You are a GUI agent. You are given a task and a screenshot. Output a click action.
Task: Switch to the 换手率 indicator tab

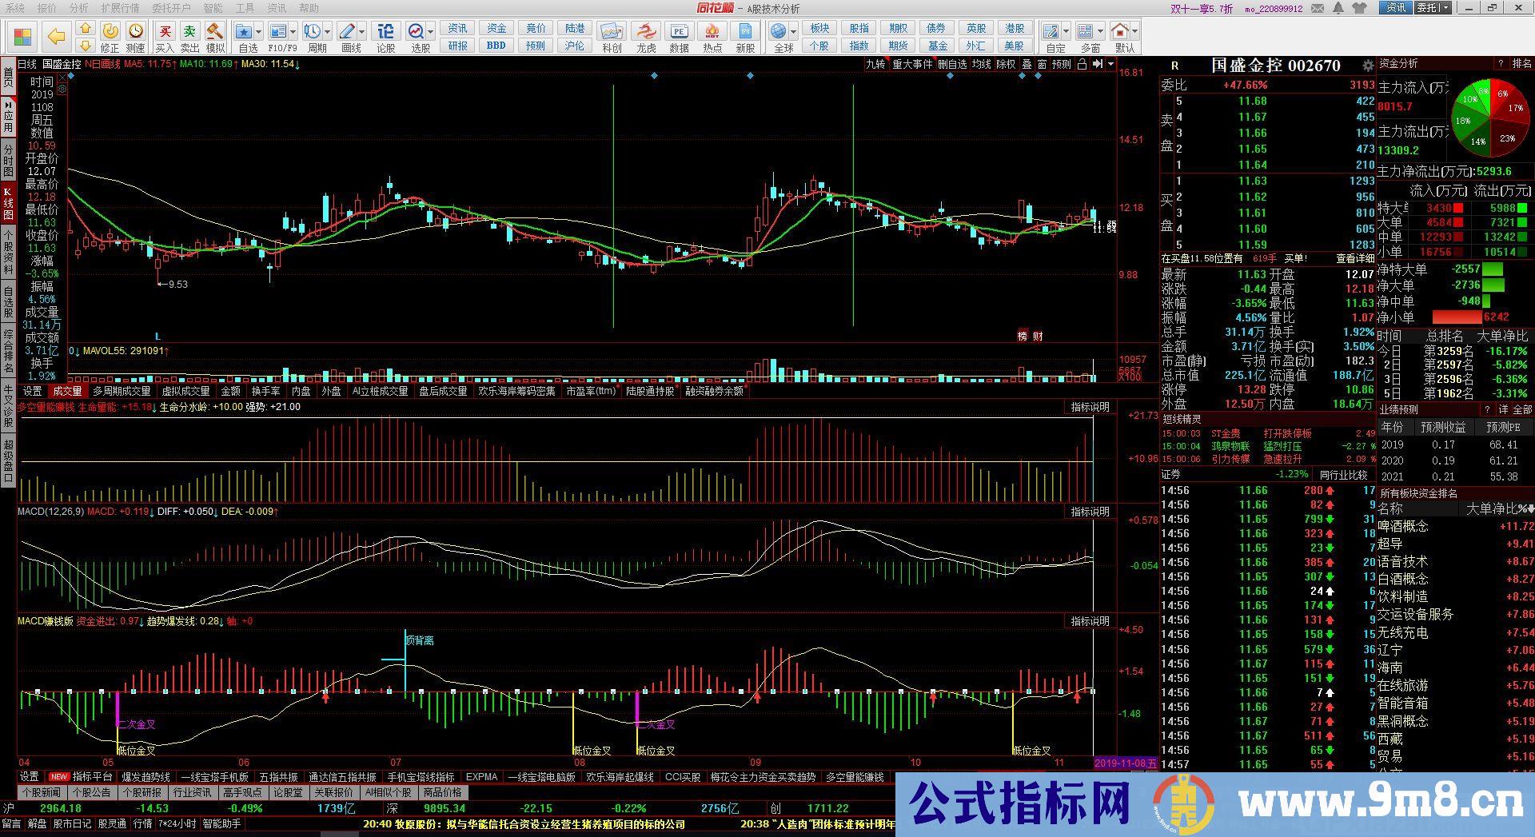265,391
